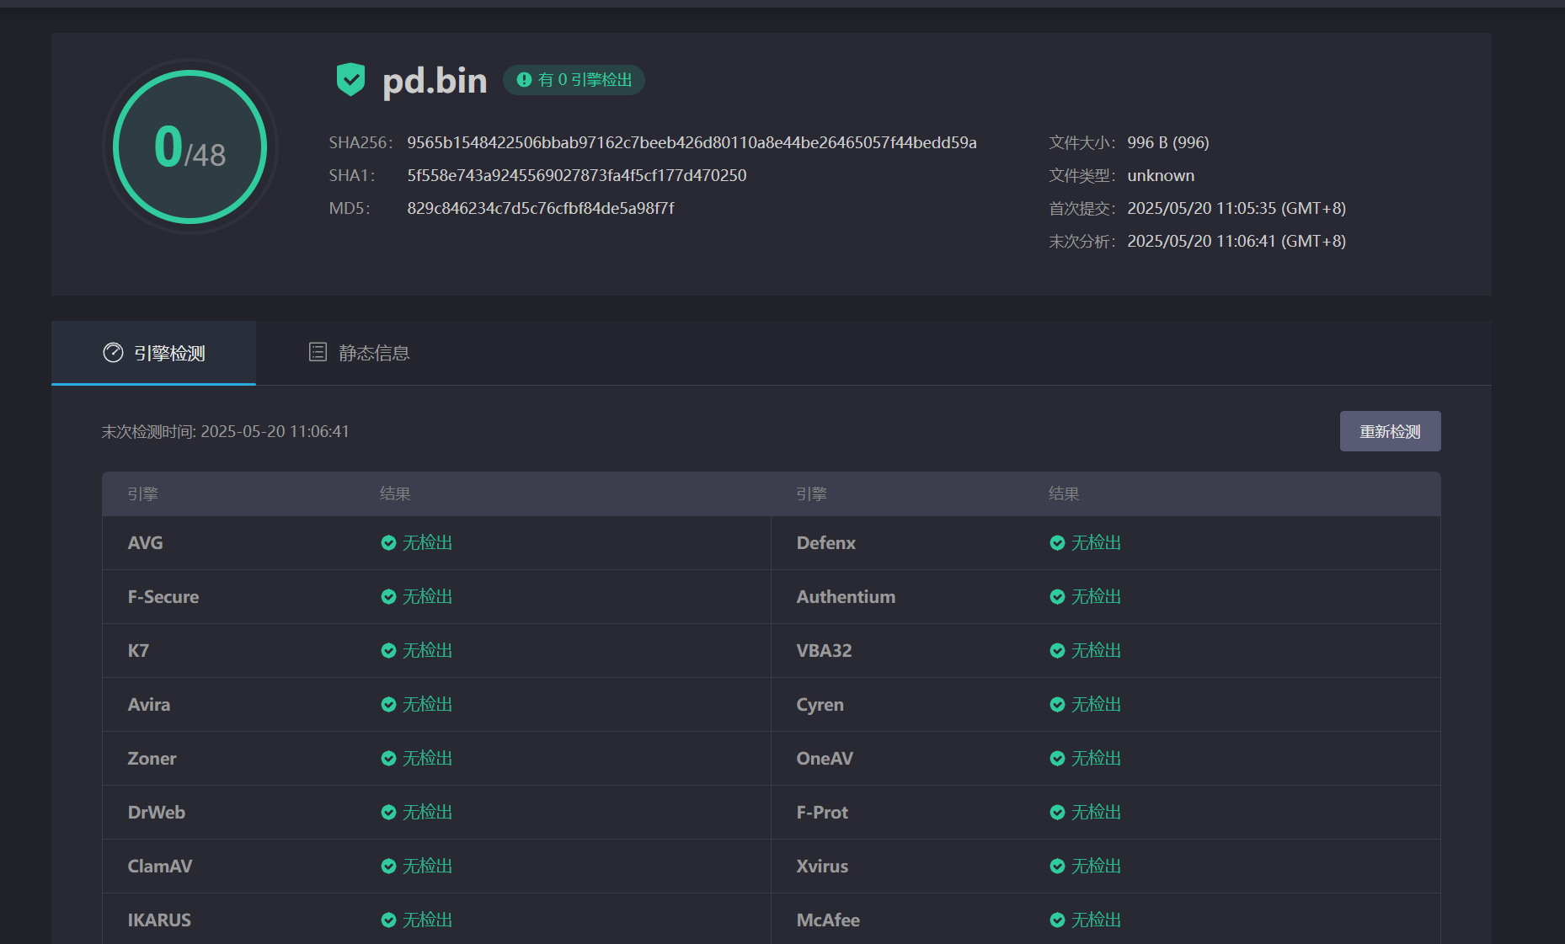Click the Cyren engine name

click(820, 705)
